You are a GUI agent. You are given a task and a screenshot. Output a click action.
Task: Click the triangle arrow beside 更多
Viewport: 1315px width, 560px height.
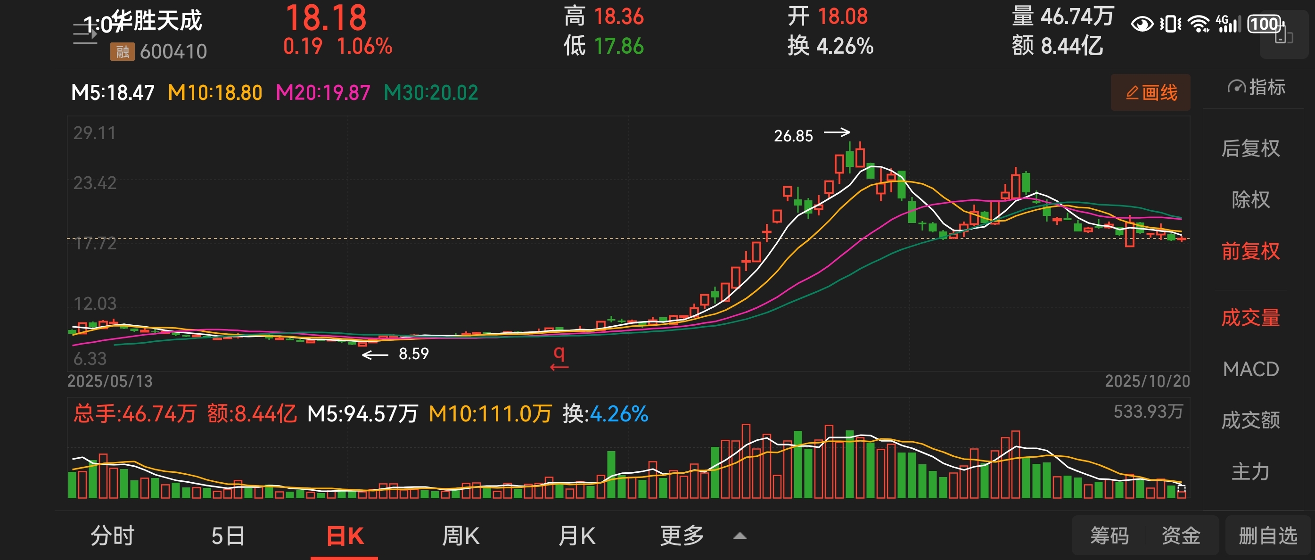pyautogui.click(x=740, y=536)
